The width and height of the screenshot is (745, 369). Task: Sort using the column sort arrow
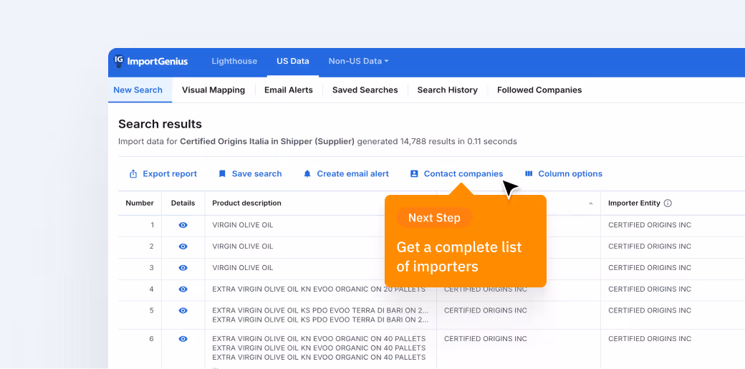pyautogui.click(x=590, y=203)
